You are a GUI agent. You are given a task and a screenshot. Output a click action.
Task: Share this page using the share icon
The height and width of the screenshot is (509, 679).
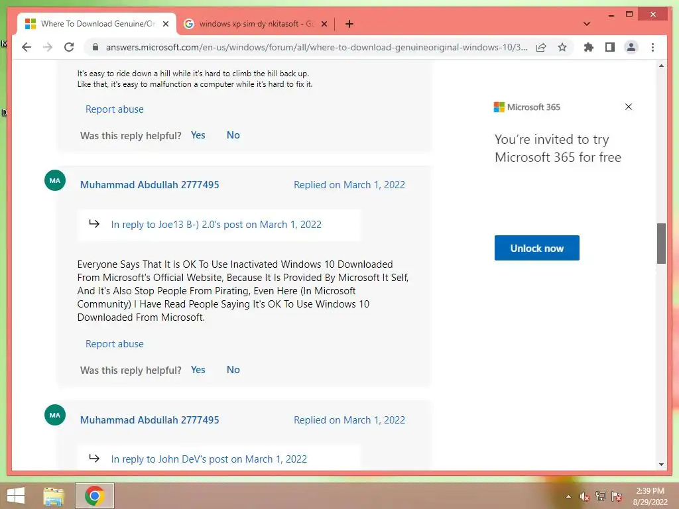point(541,47)
